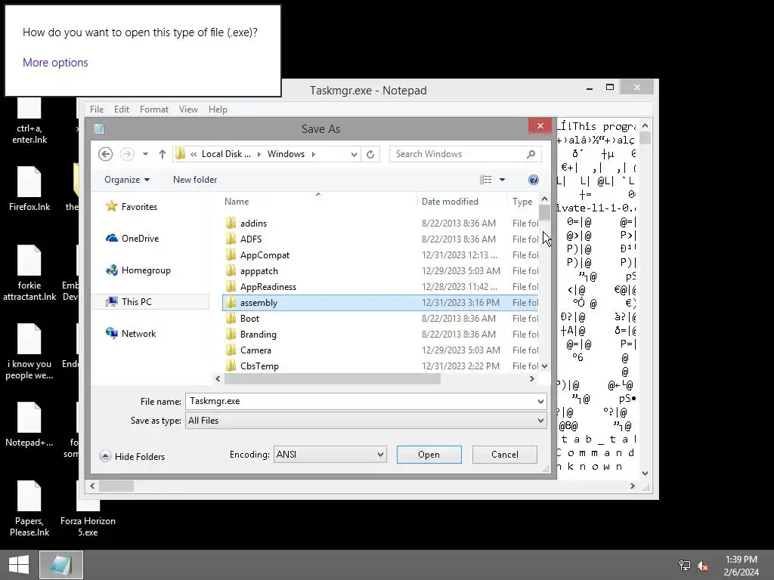
Task: Click the Back arrow in Save As
Action: click(105, 154)
